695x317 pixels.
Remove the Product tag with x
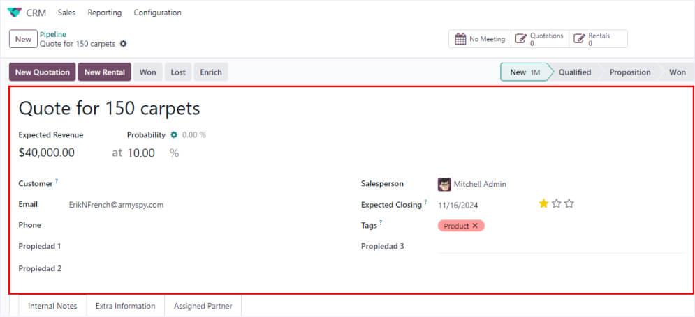coord(475,226)
